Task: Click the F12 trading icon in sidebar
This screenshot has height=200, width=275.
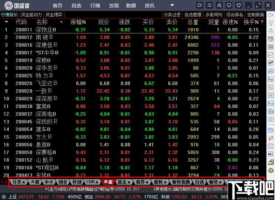Action: [x=270, y=103]
